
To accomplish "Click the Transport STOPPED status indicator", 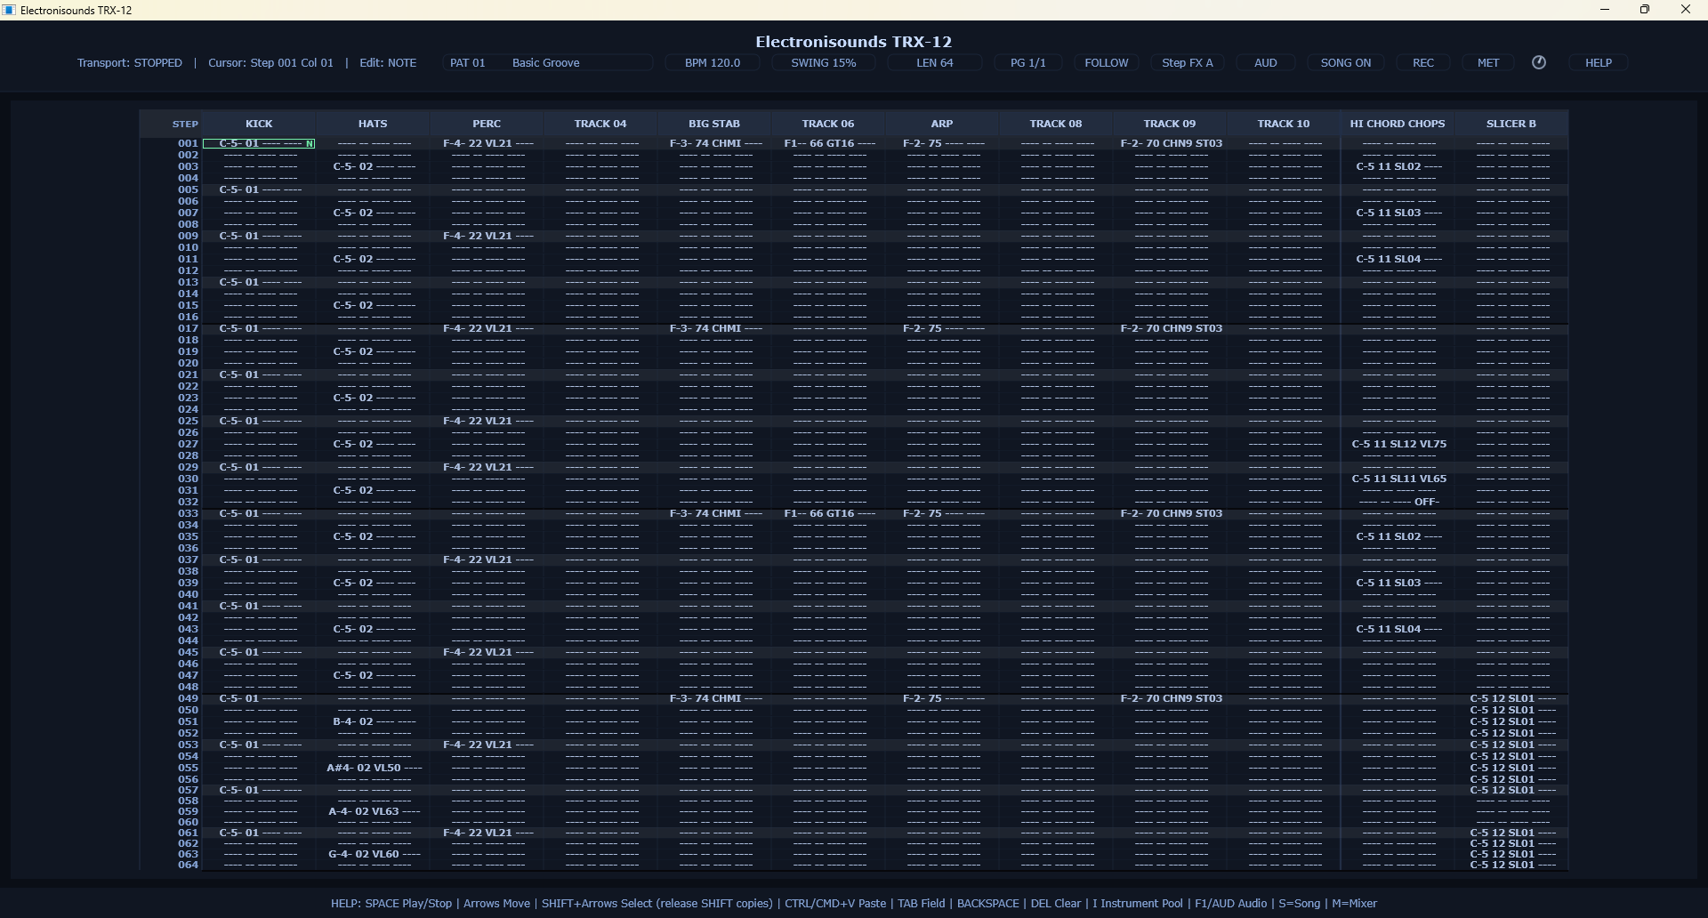I will pos(130,62).
